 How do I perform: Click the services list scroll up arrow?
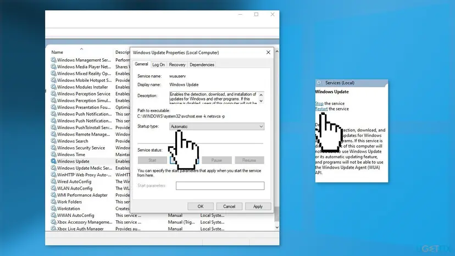(277, 52)
